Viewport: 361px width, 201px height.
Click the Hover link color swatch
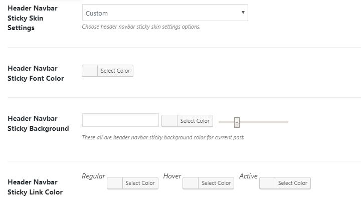pos(191,183)
